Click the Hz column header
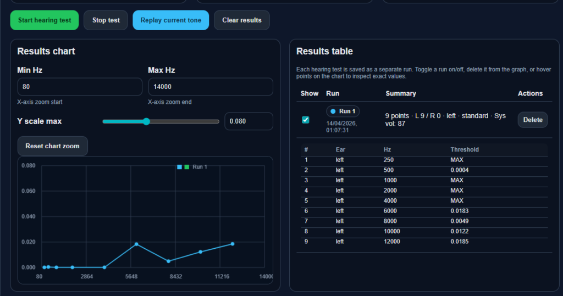This screenshot has width=563, height=296. tap(387, 149)
